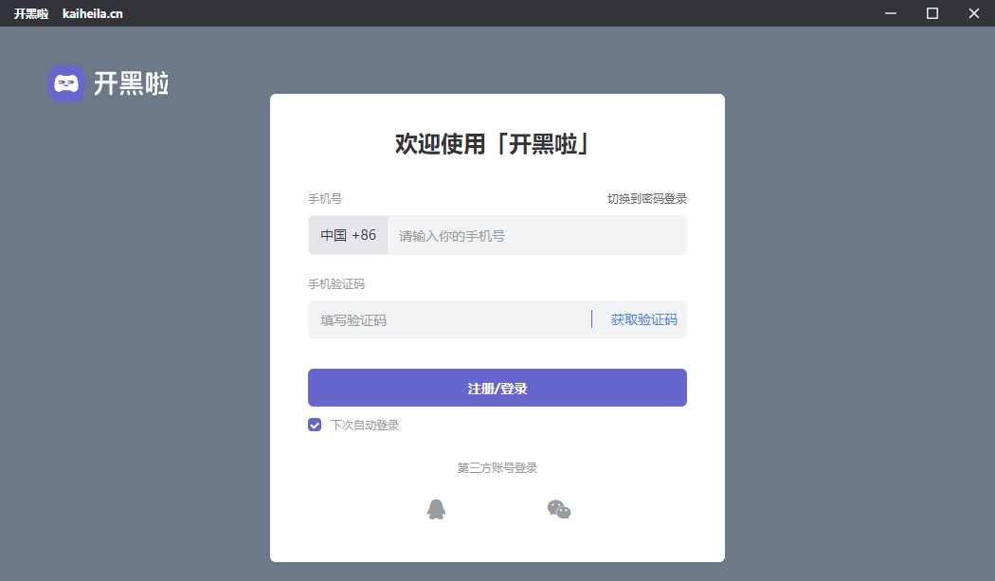Screen dimensions: 995x581
Task: Click the 开黑啦 title in the title bar
Action: [x=31, y=13]
